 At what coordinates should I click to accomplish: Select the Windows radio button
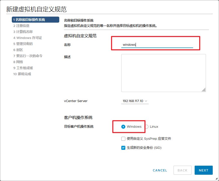123,127
